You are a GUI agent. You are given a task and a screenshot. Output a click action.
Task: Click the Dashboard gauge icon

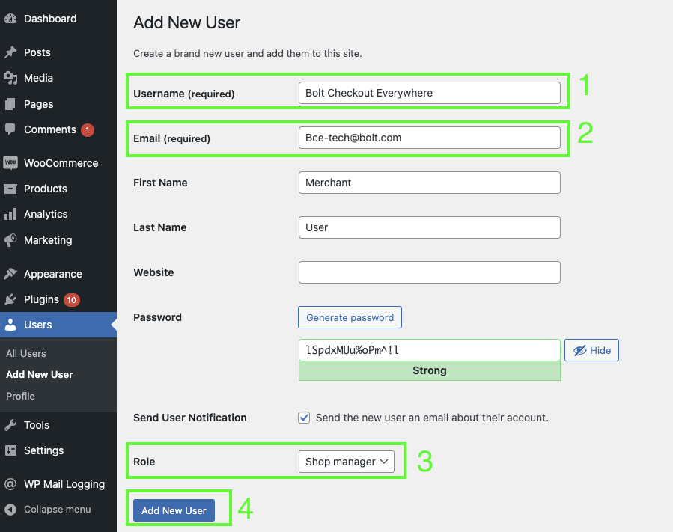click(10, 19)
